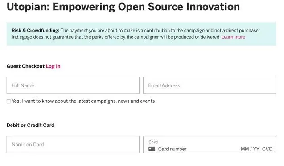Click the 'Yes, I want to know' checkbox label

(x=83, y=101)
